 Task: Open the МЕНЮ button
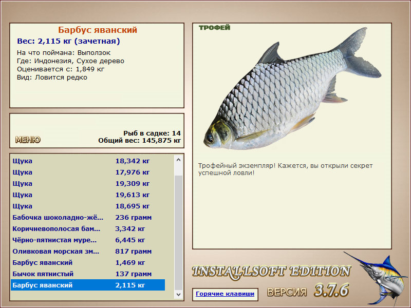[28, 140]
